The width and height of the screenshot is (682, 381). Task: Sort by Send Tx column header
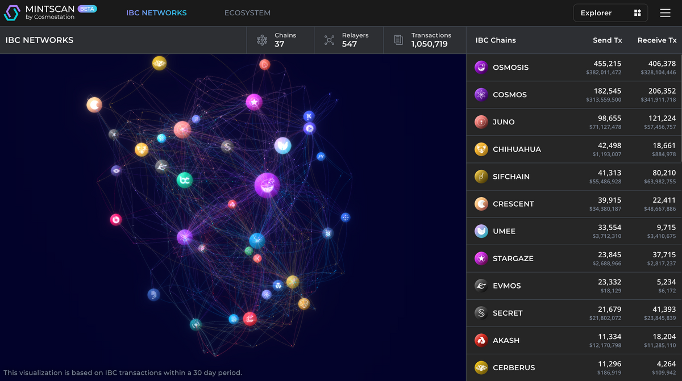[x=607, y=40]
